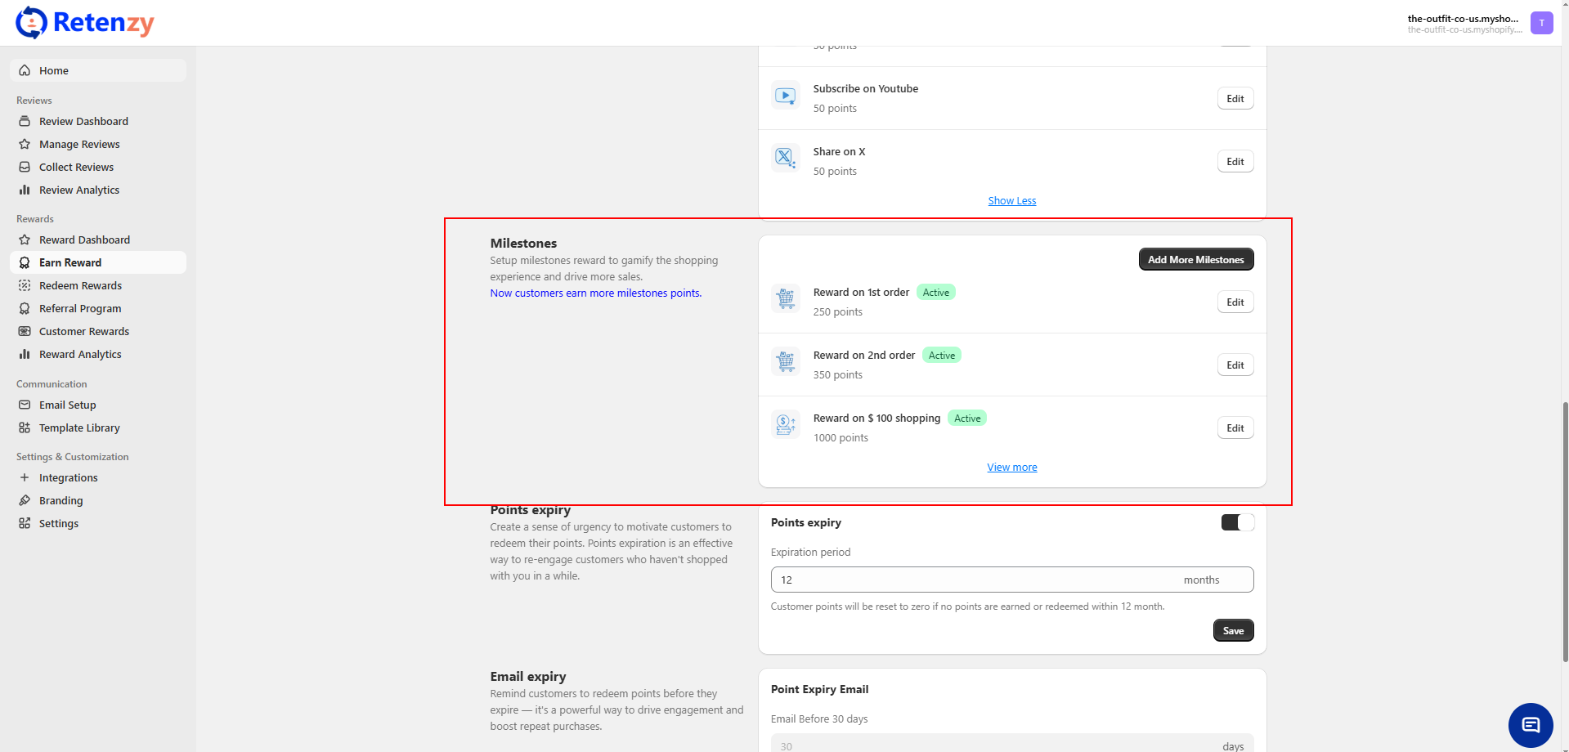The width and height of the screenshot is (1569, 752).
Task: Toggle the Points expiry switch
Action: tap(1237, 522)
